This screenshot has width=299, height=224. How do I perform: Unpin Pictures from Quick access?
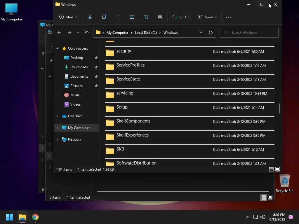96,86
